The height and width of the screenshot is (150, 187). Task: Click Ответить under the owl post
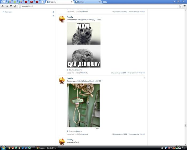(x=84, y=73)
